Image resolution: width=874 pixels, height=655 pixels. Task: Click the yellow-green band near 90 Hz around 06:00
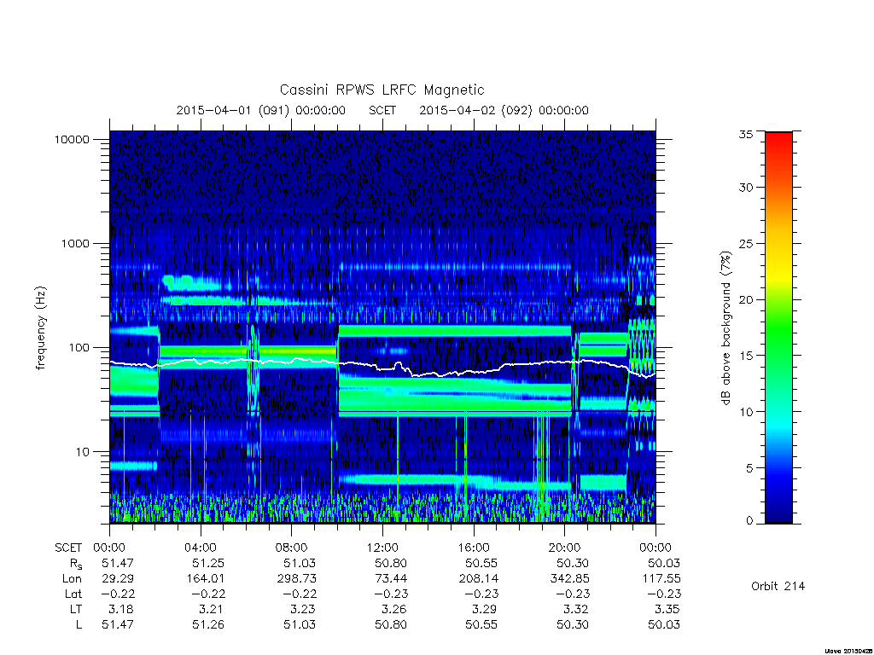tap(248, 352)
